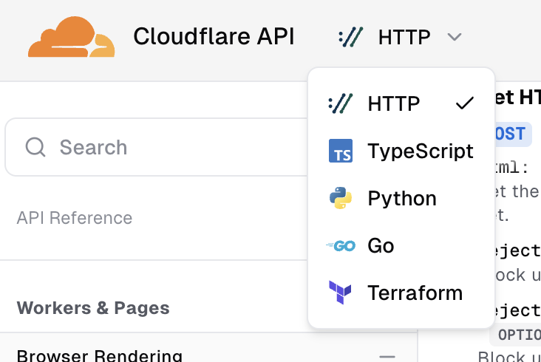Image resolution: width=541 pixels, height=362 pixels.
Task: Click the HTTP slashes icon in header
Action: (x=351, y=37)
